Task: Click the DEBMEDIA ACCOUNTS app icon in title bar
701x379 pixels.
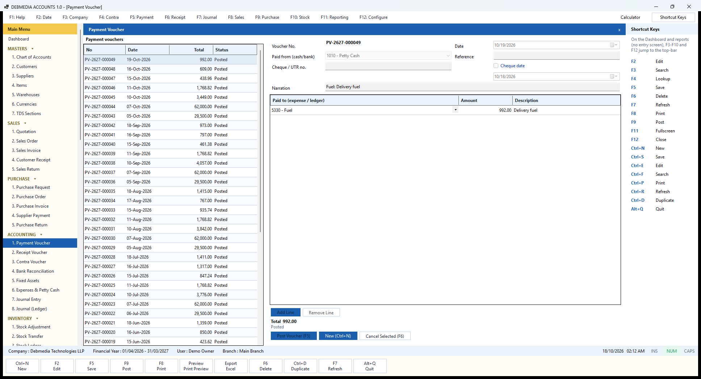Action: pos(7,7)
